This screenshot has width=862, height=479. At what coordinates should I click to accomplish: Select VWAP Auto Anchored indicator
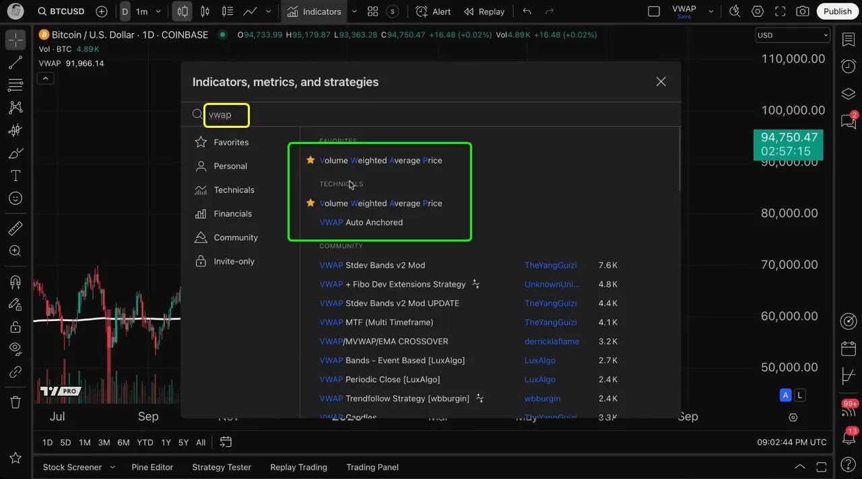pyautogui.click(x=361, y=222)
